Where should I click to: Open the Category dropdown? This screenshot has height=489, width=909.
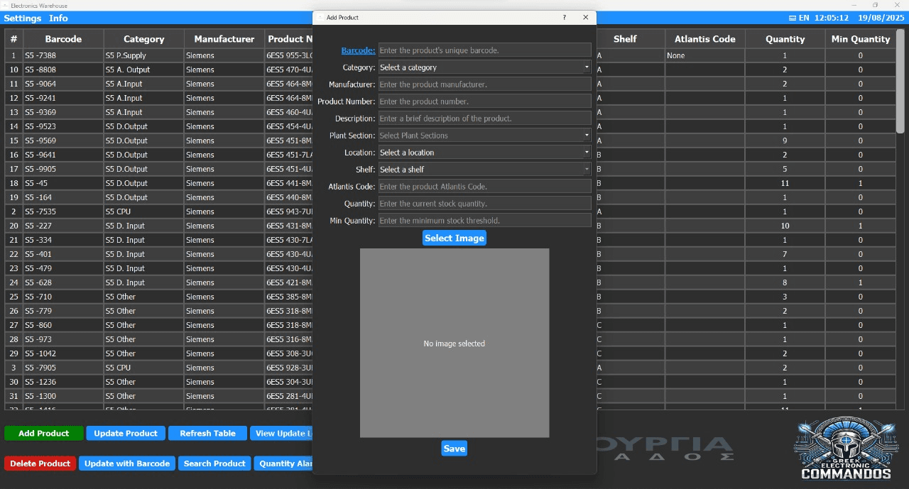484,67
